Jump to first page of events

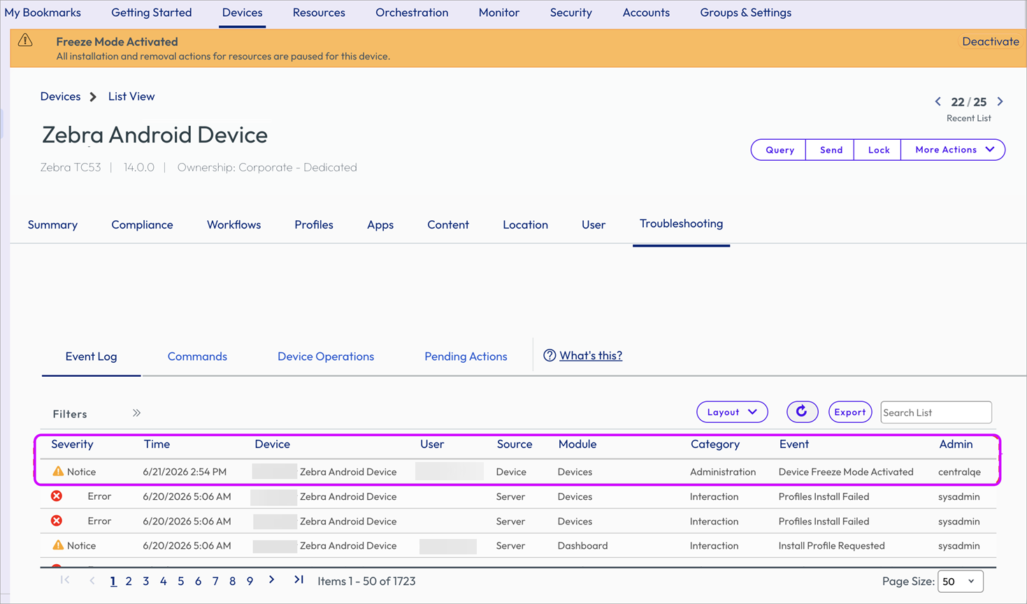65,580
